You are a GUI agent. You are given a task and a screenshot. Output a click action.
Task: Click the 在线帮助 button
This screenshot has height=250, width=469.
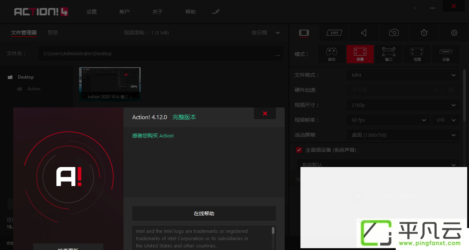click(x=204, y=213)
